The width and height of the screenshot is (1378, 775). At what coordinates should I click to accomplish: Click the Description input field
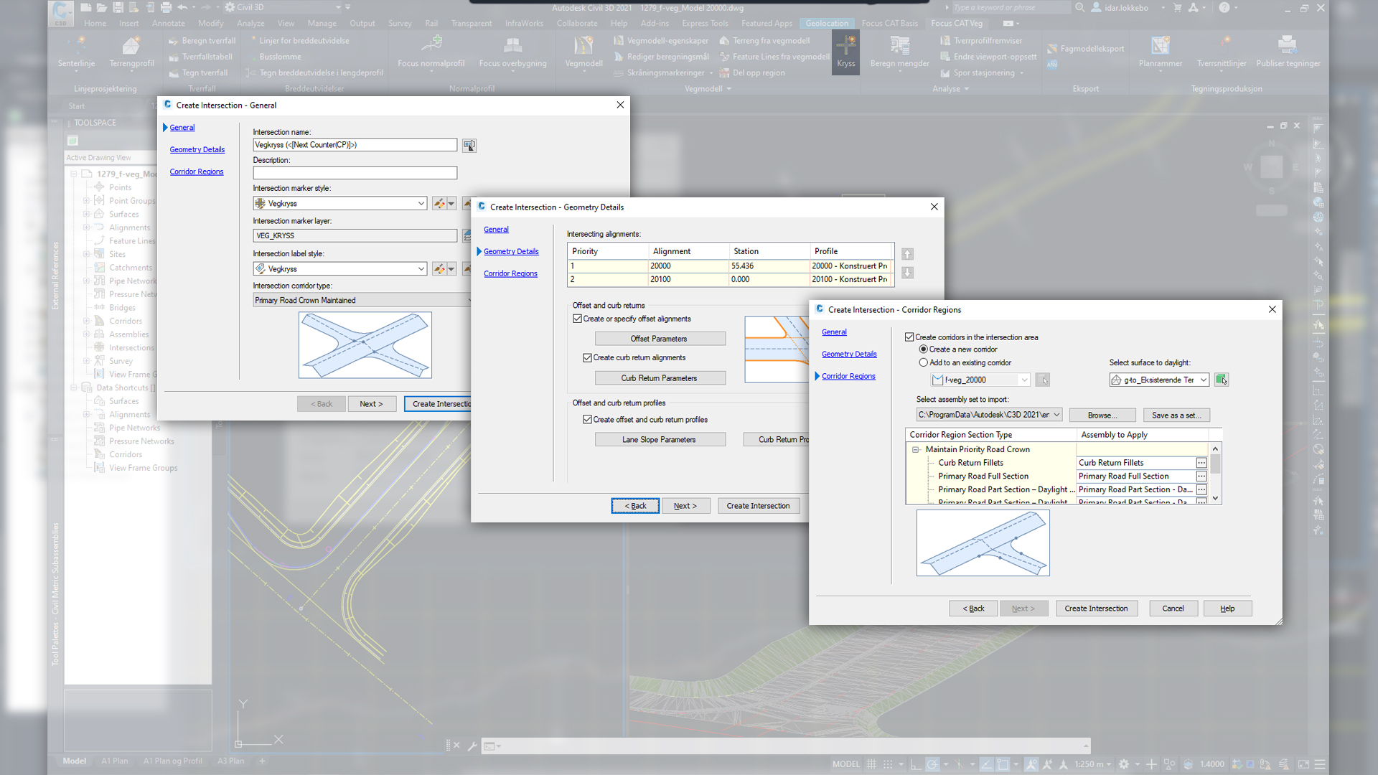[x=355, y=173]
